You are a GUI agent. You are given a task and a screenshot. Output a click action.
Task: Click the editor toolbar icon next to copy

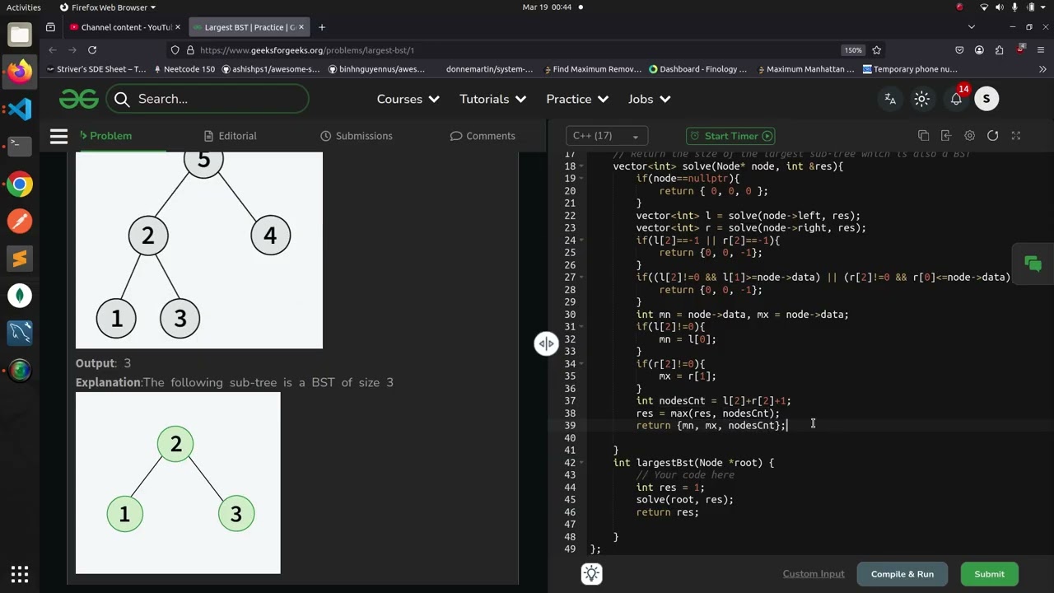946,136
